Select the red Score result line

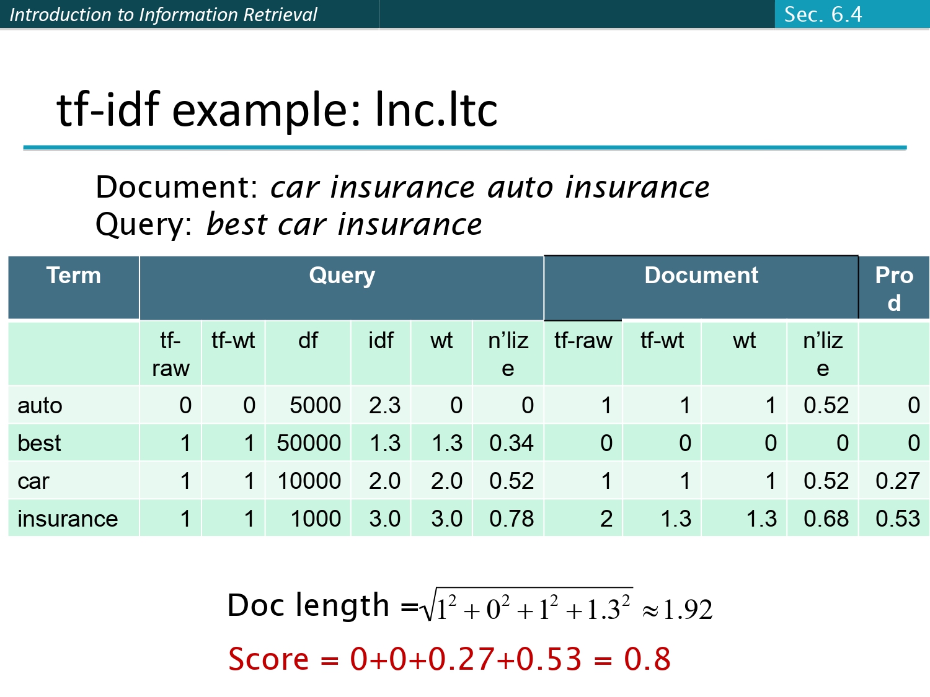(x=449, y=659)
